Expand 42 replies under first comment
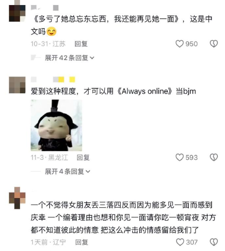The width and height of the screenshot is (225, 251). [69, 58]
